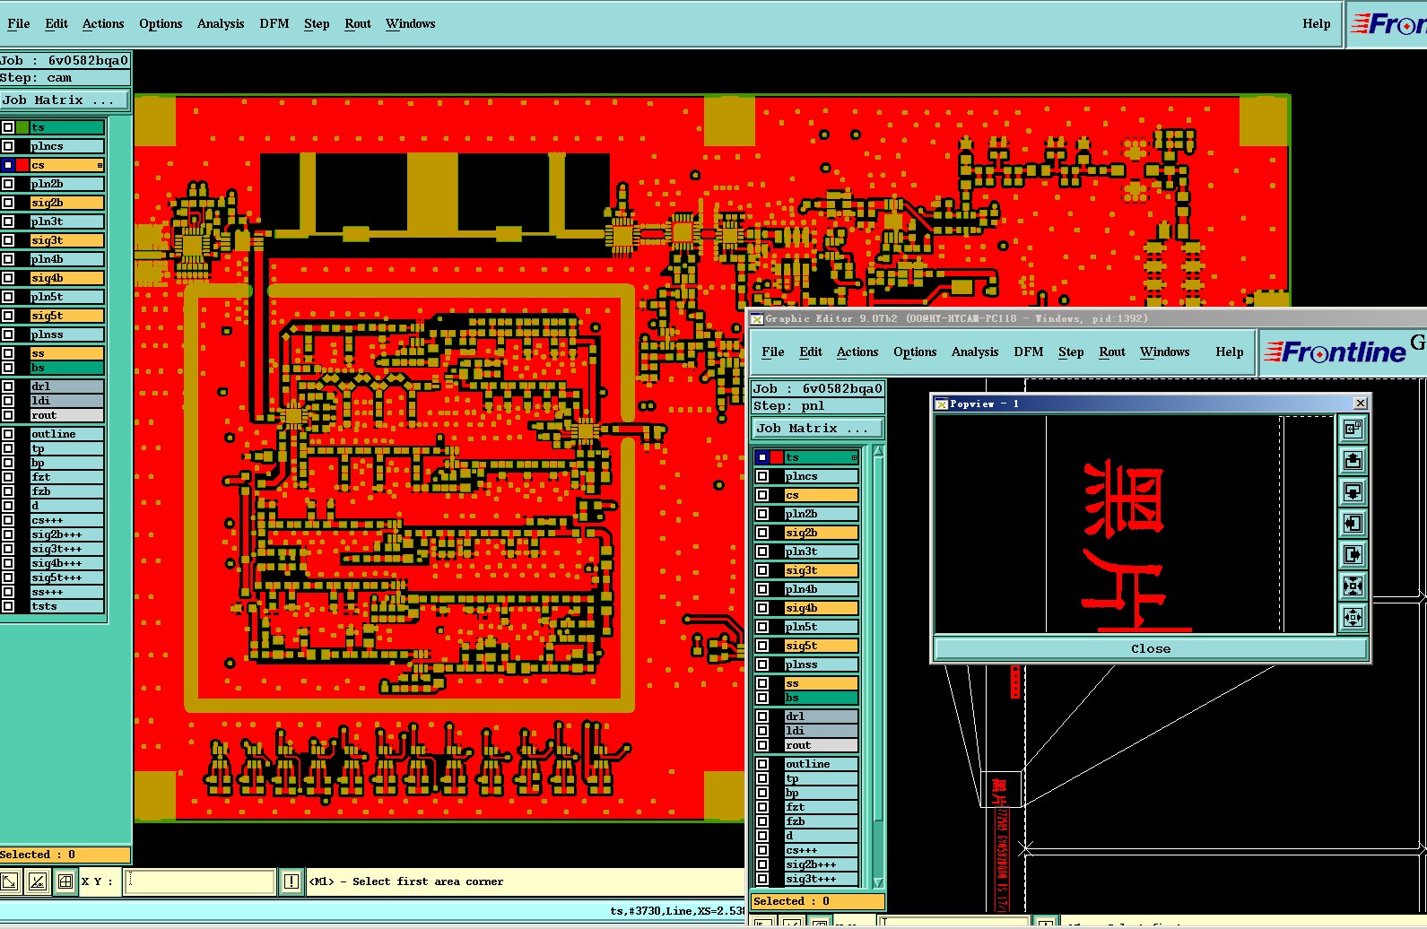Open Step menu in pnl Graphic Editor
The width and height of the screenshot is (1427, 929).
[1071, 352]
